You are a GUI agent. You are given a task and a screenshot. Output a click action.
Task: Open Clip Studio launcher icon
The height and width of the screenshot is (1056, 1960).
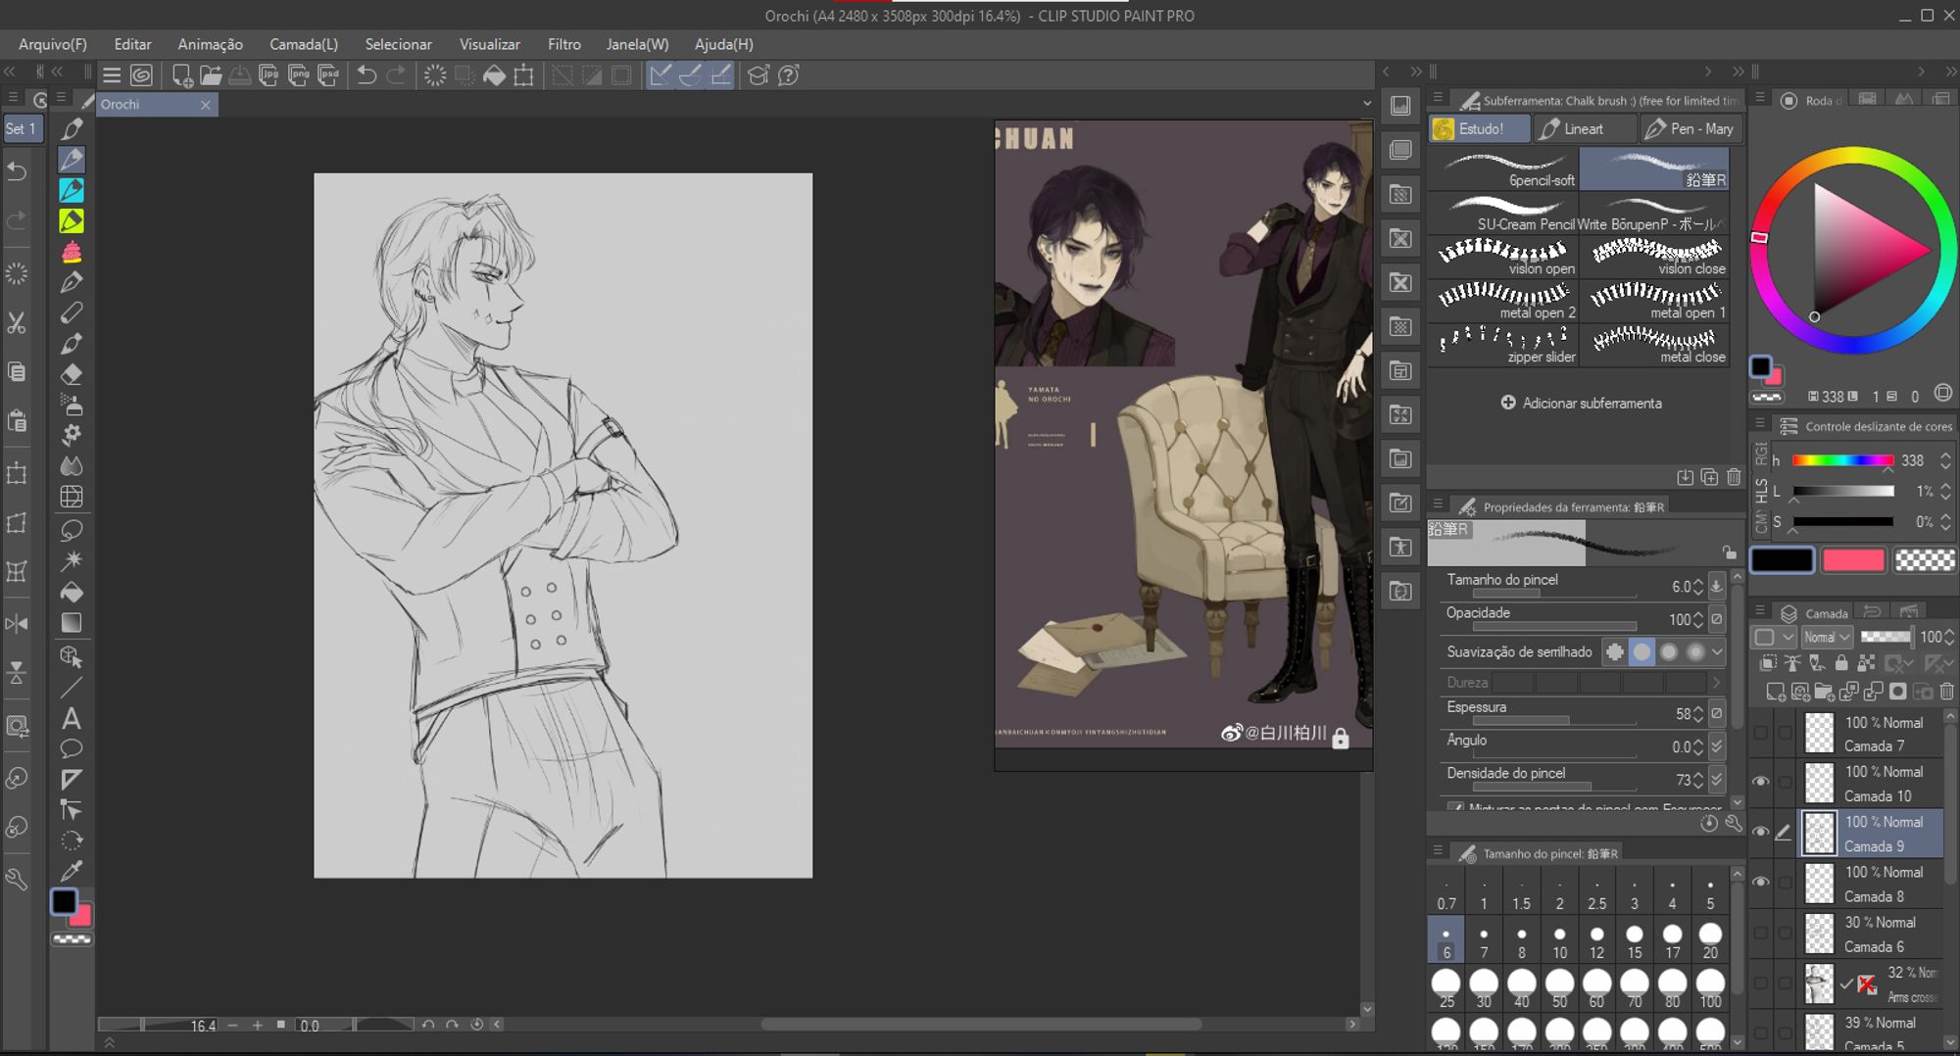(141, 75)
